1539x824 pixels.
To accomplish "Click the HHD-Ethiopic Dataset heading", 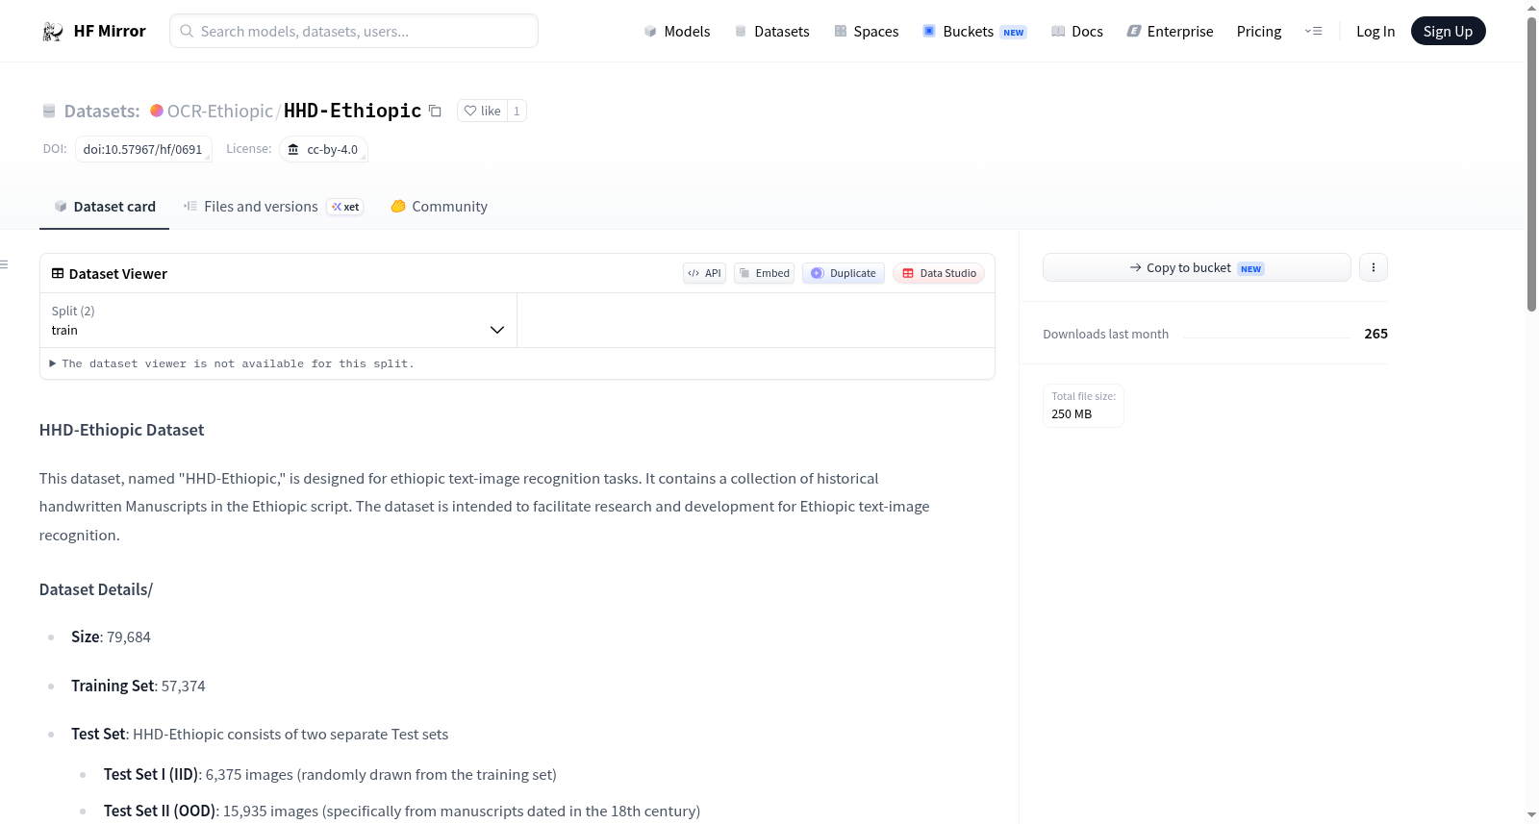I will pyautogui.click(x=121, y=430).
